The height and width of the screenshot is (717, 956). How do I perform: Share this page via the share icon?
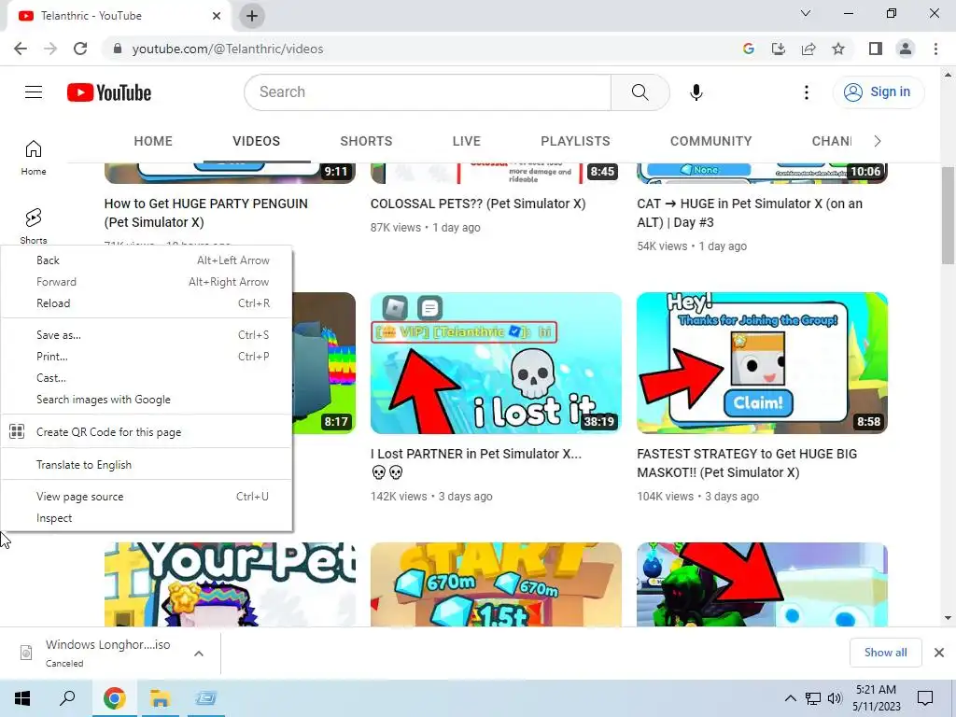(808, 49)
